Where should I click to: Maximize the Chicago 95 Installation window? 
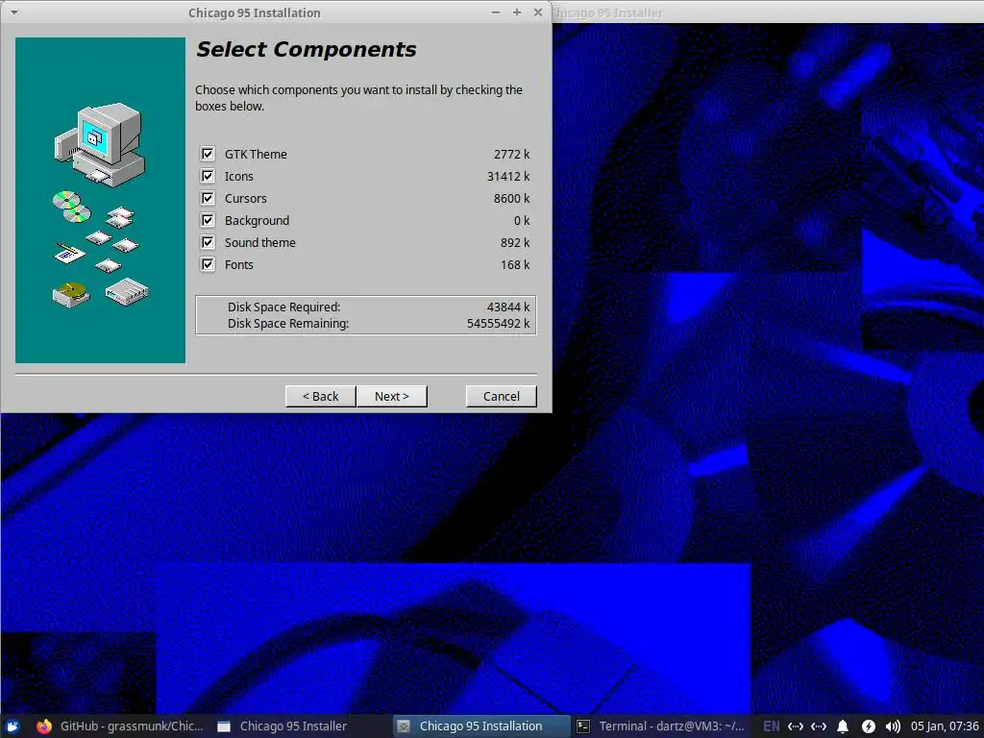tap(517, 12)
